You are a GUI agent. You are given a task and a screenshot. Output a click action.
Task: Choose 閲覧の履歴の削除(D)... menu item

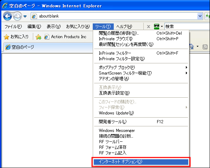point(141,33)
